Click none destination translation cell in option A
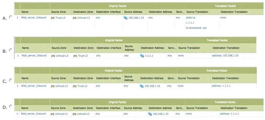265x120 pixels. point(223,18)
